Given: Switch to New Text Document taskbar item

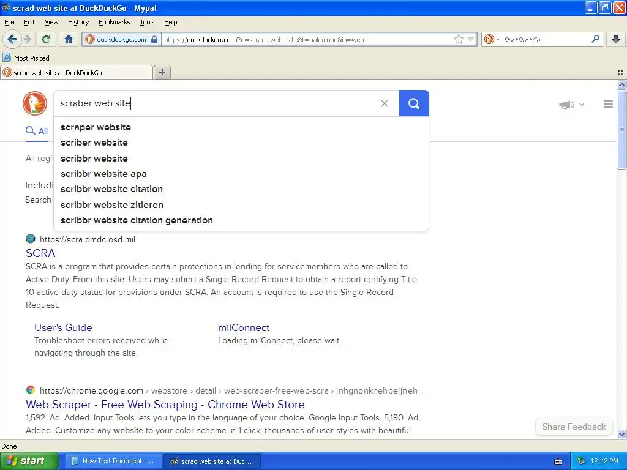Looking at the screenshot, I should click(113, 461).
